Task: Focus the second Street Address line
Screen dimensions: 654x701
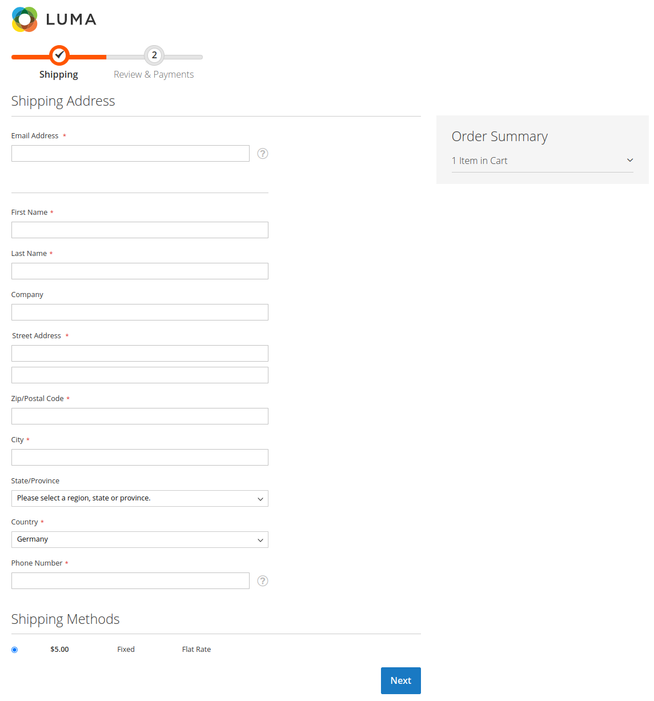Action: click(140, 375)
